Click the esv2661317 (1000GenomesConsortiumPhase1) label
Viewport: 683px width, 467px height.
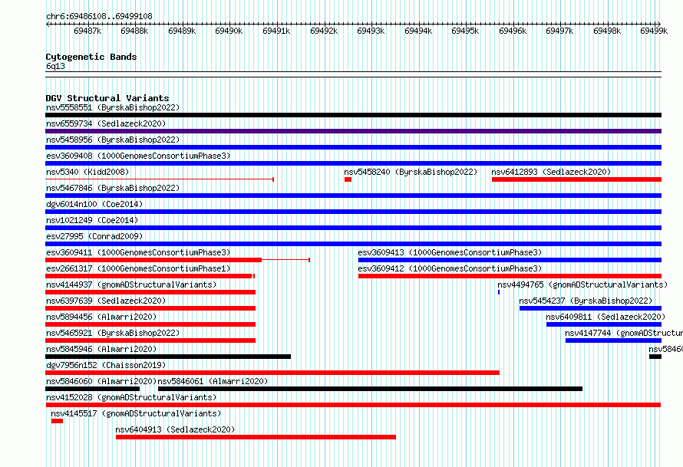(x=138, y=268)
